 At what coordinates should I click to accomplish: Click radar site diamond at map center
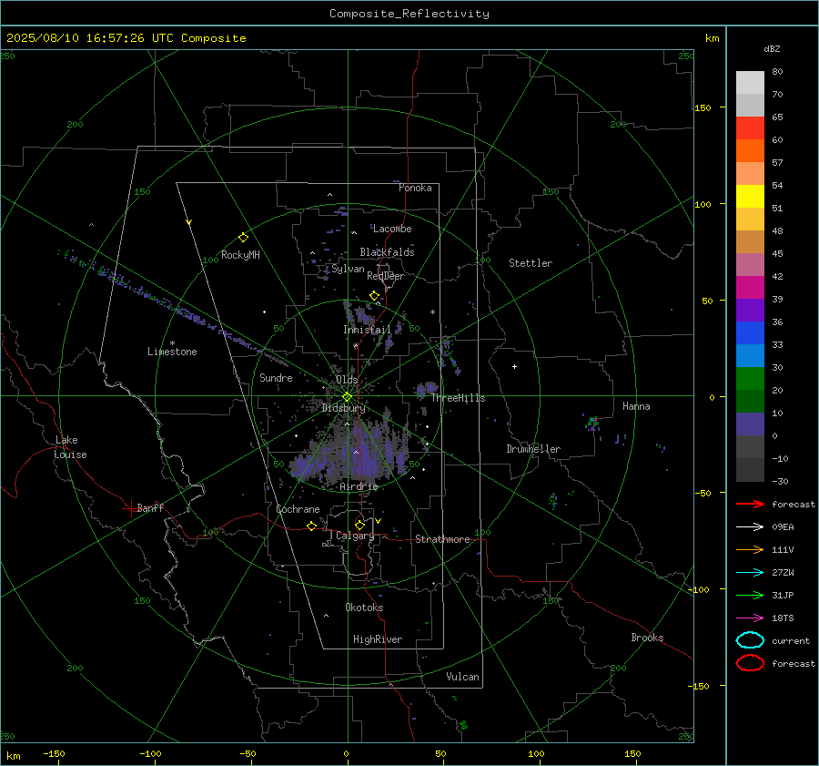(347, 397)
